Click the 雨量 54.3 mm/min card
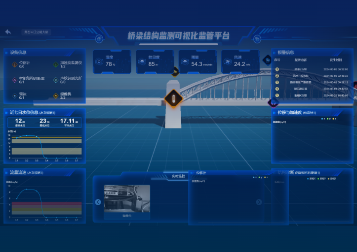The width and height of the screenshot is (357, 252). click(x=198, y=62)
